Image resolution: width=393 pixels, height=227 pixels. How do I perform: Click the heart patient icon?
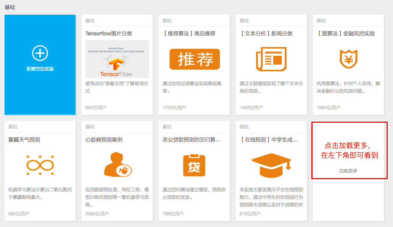[x=118, y=164]
